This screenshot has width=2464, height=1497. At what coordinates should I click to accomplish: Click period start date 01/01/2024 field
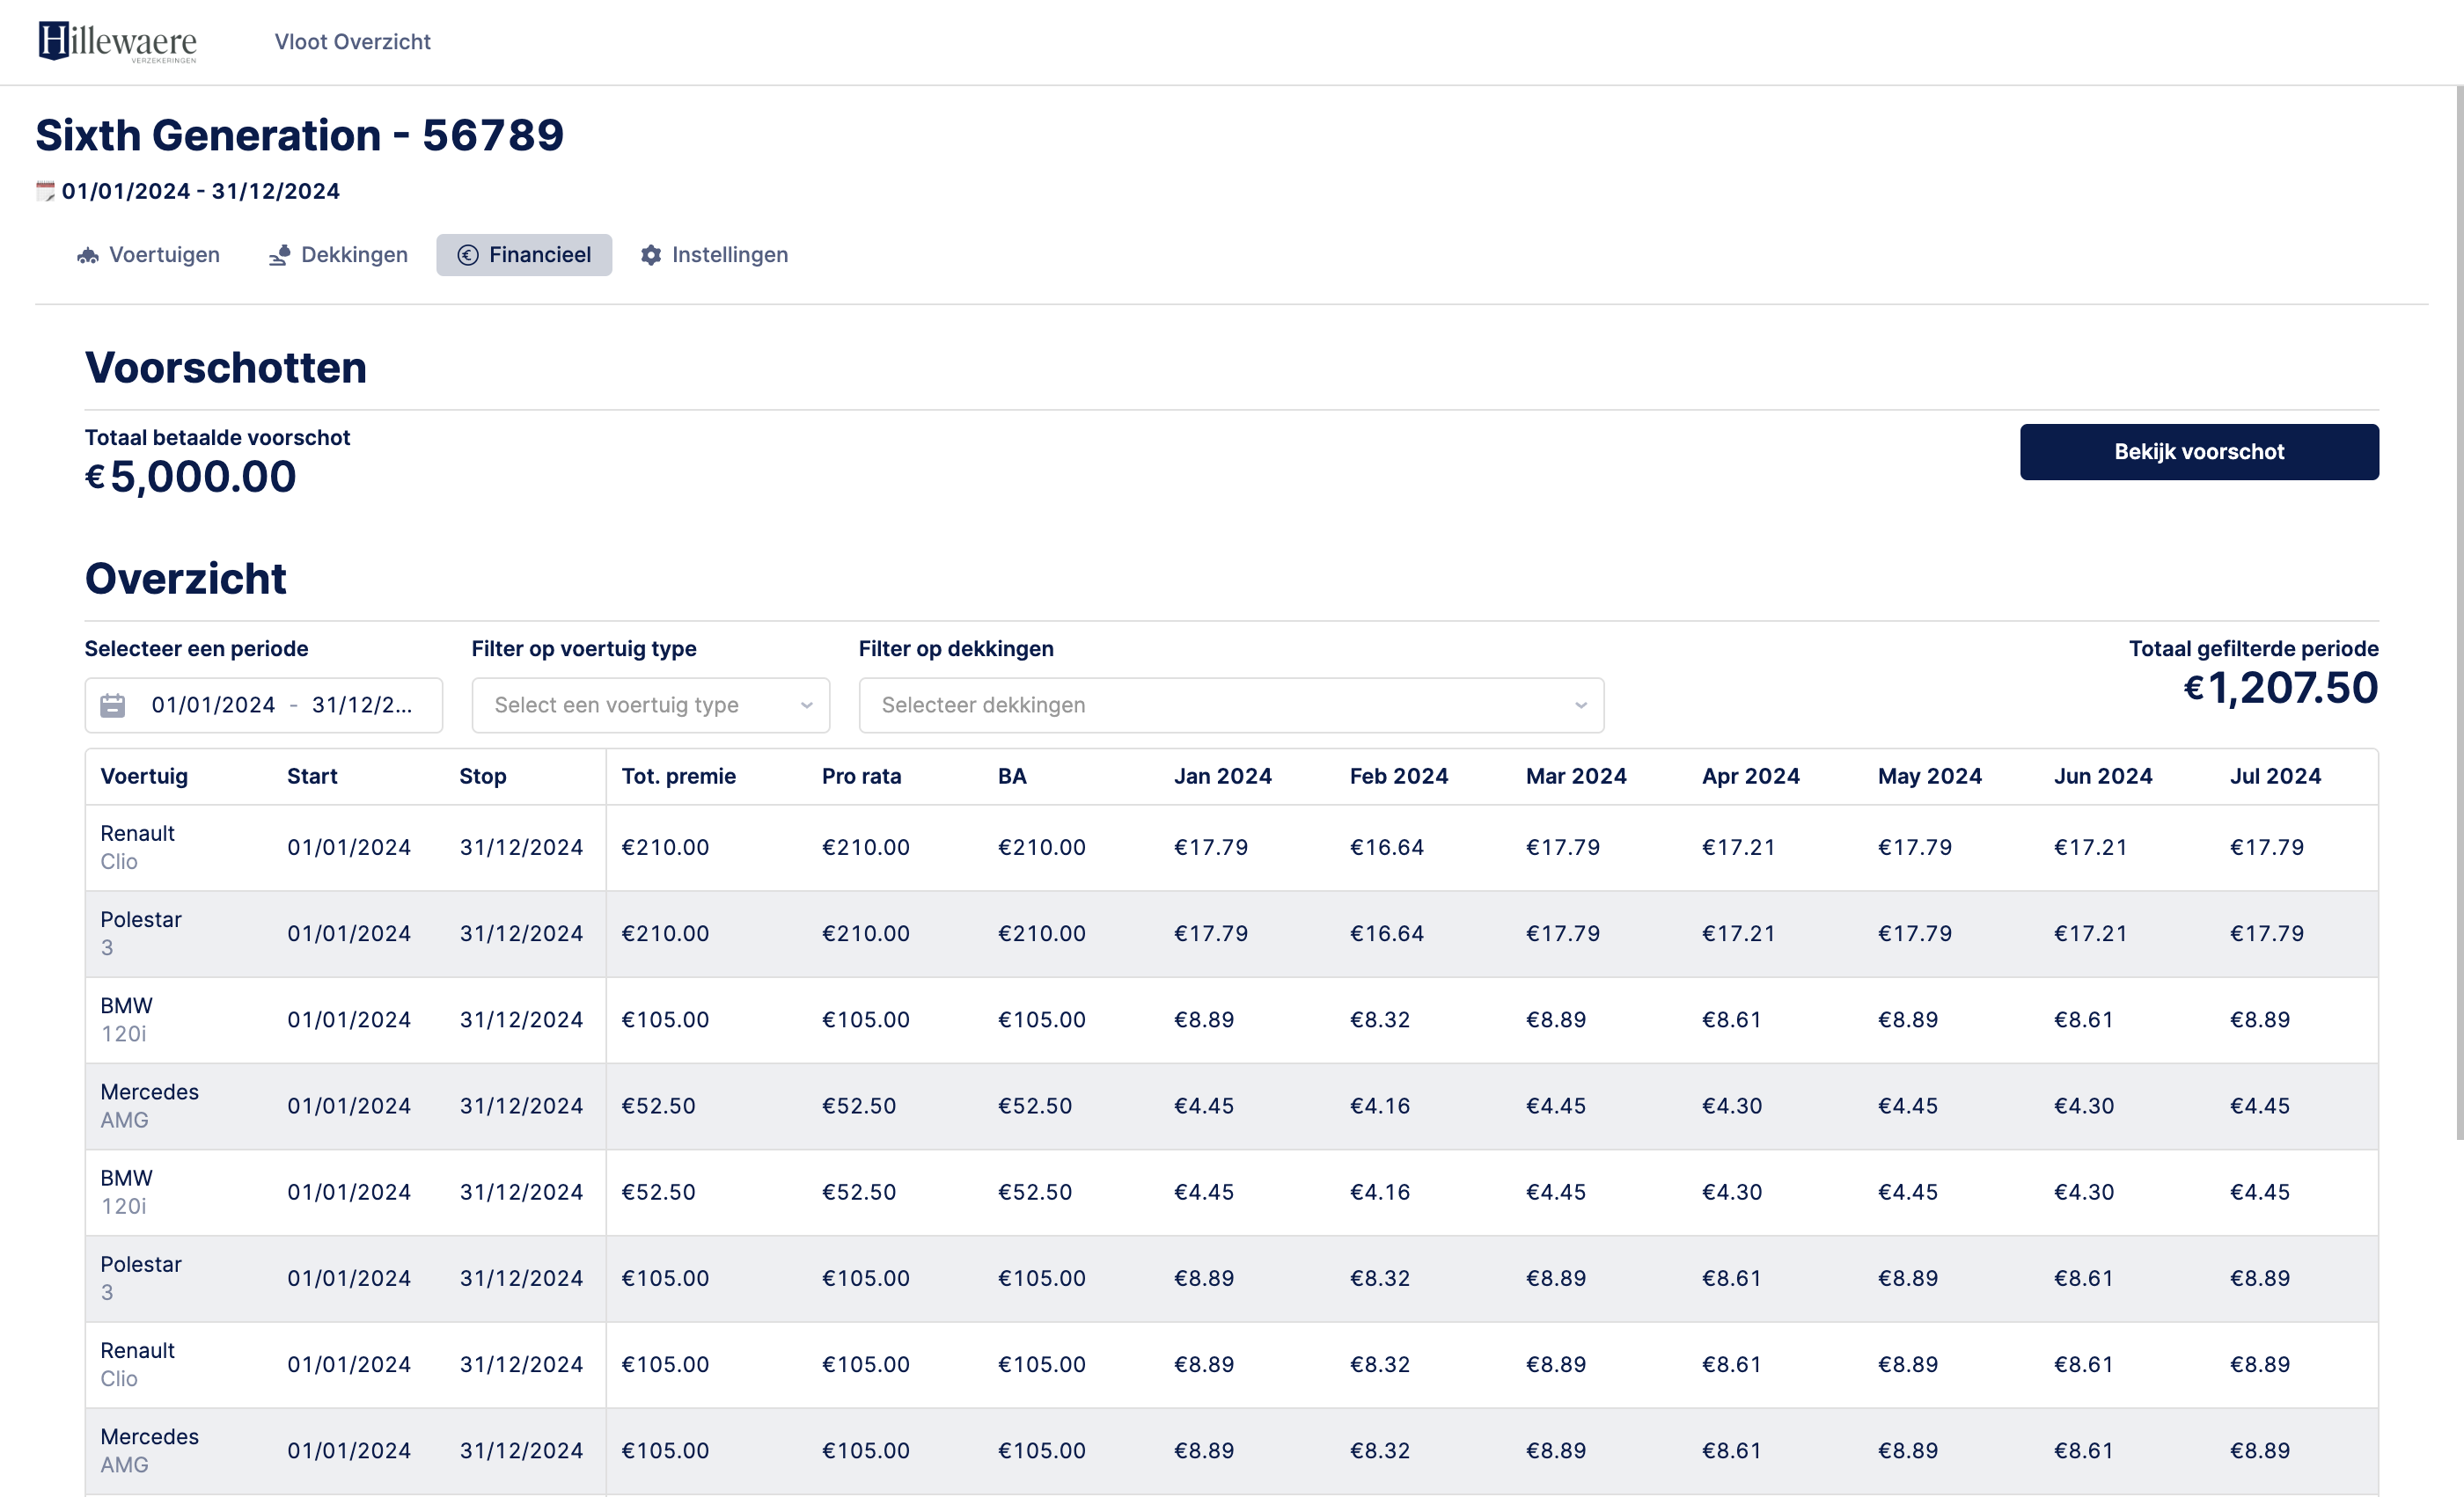213,705
